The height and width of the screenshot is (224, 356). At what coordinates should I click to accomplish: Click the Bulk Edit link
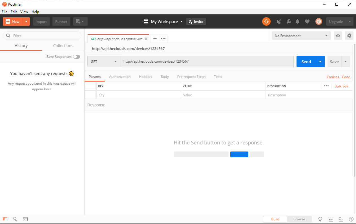click(x=341, y=86)
